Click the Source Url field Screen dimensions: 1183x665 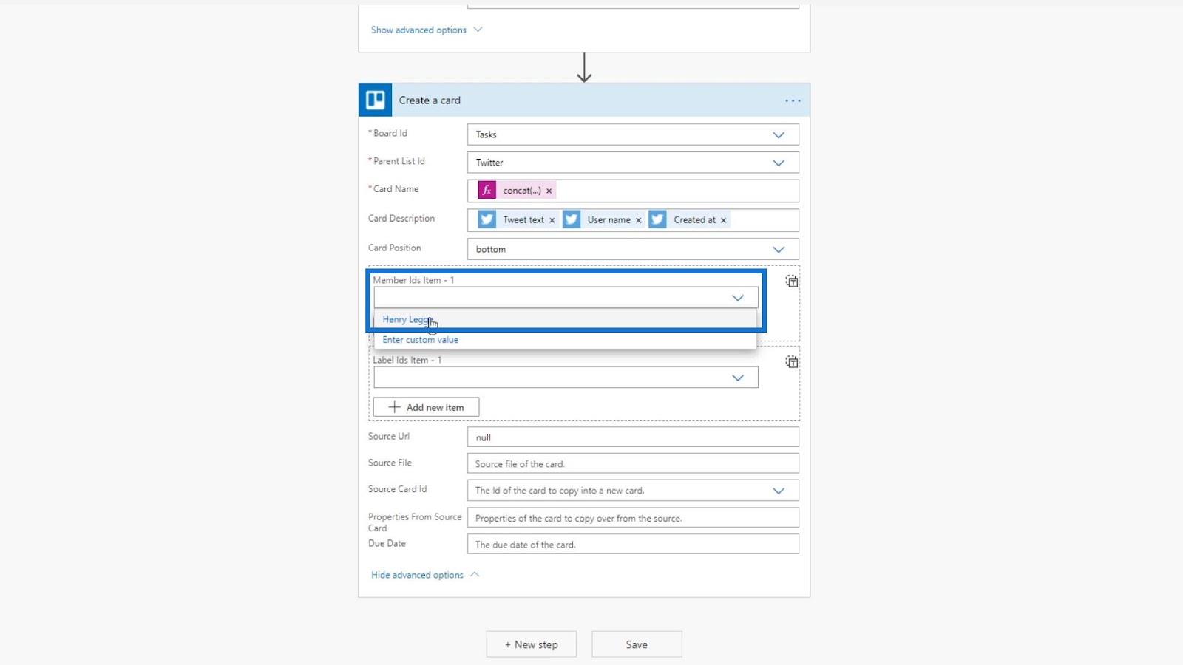click(x=633, y=437)
